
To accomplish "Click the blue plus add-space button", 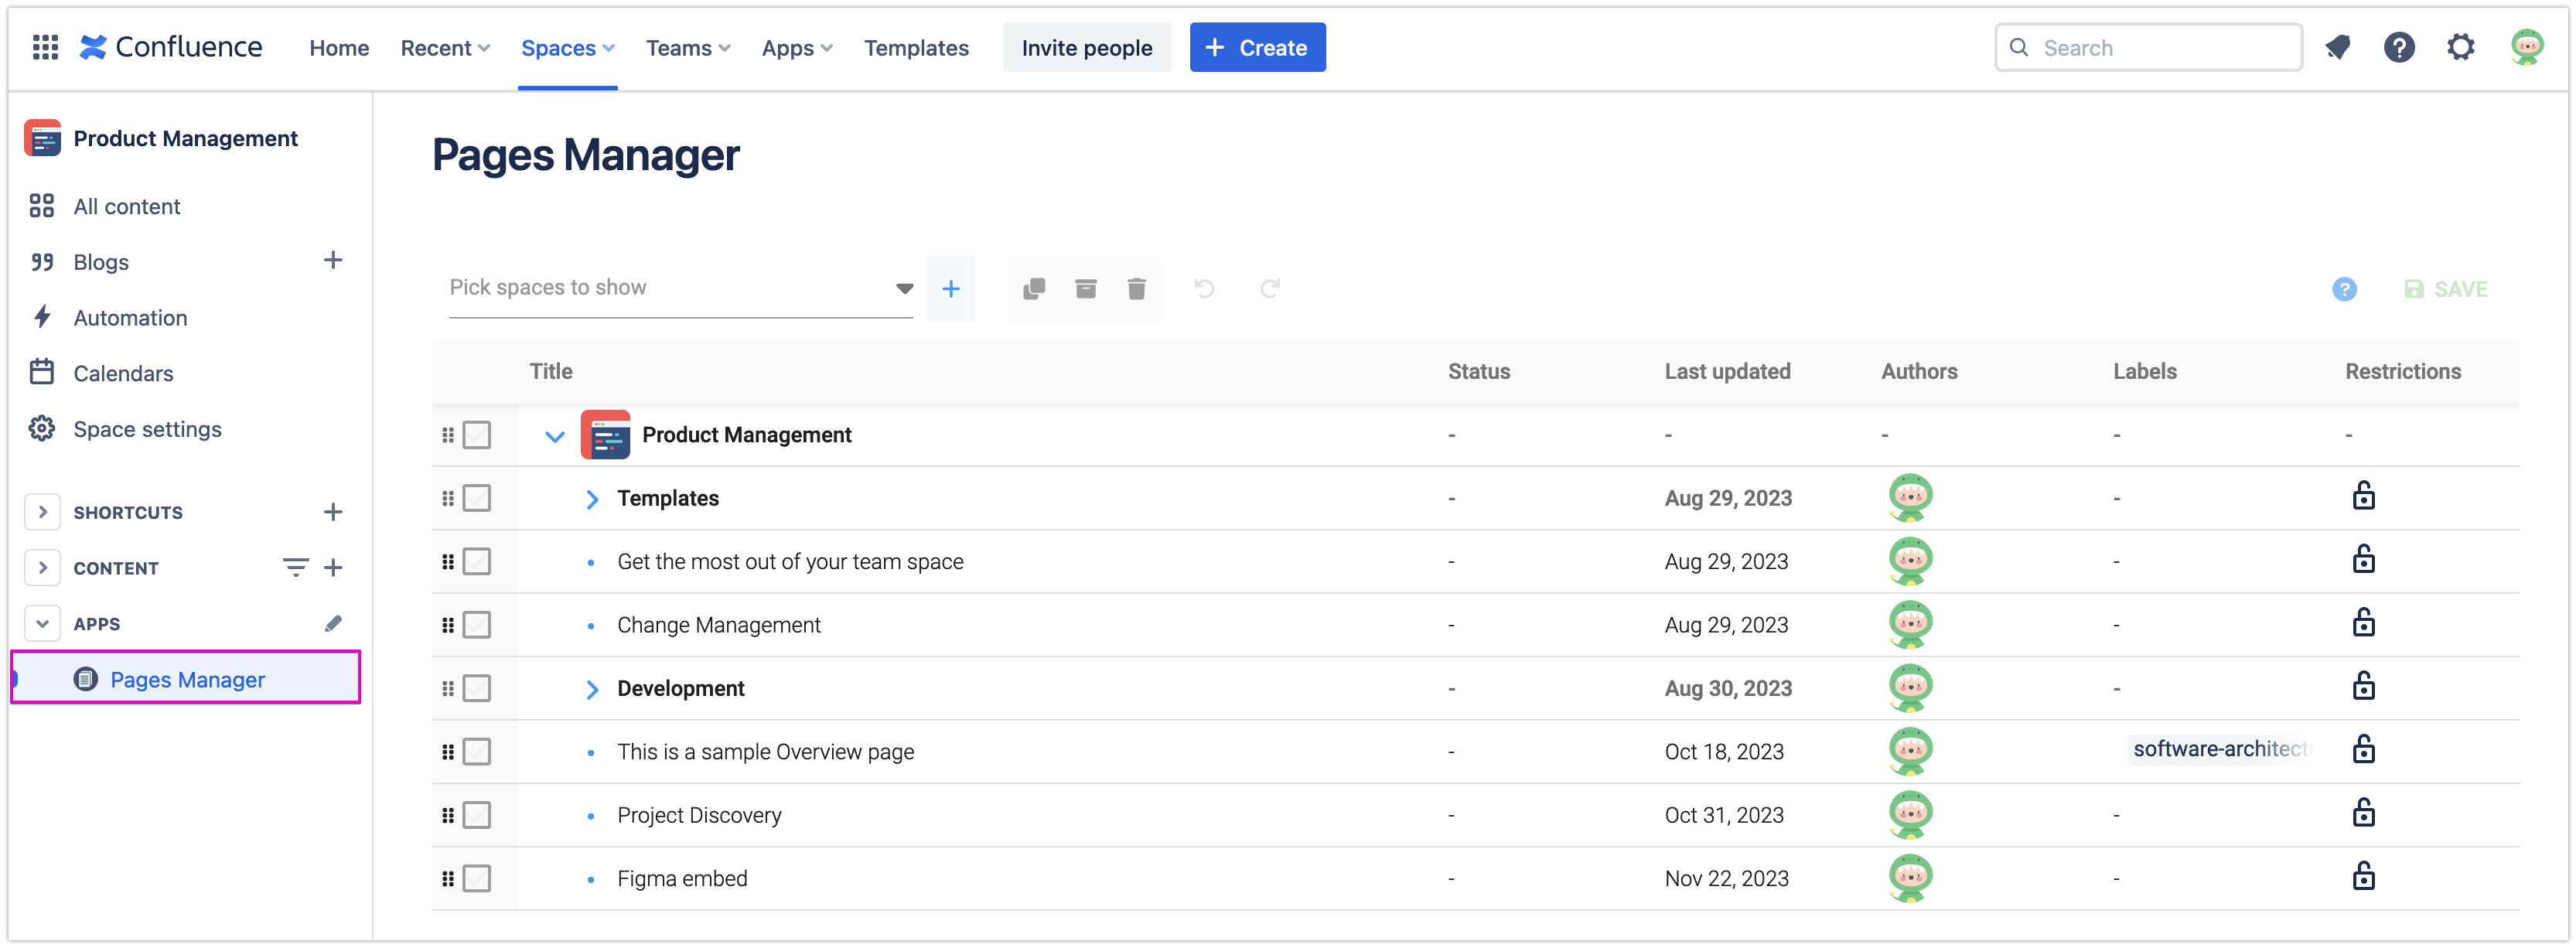I will click(x=950, y=289).
